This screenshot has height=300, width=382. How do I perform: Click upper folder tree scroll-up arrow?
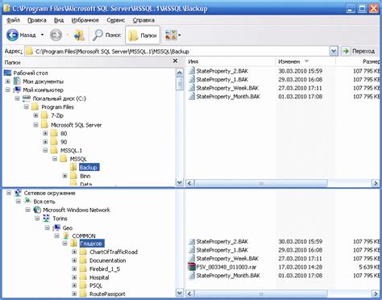180,73
